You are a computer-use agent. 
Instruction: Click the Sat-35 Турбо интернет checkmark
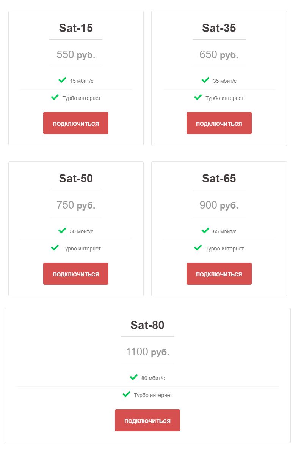click(x=198, y=98)
